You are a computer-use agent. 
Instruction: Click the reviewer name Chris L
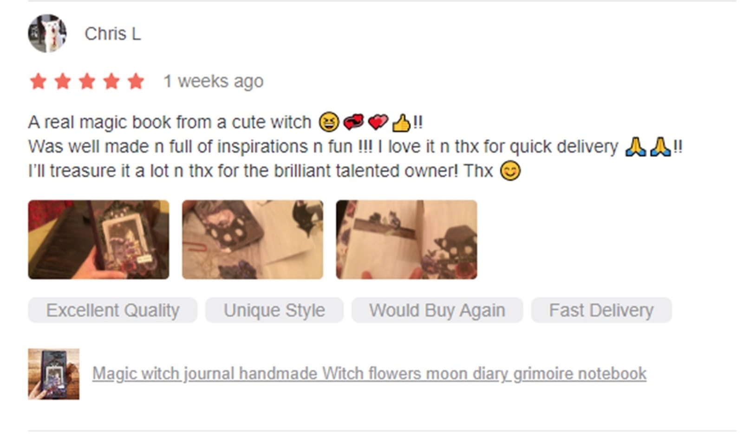(x=112, y=34)
